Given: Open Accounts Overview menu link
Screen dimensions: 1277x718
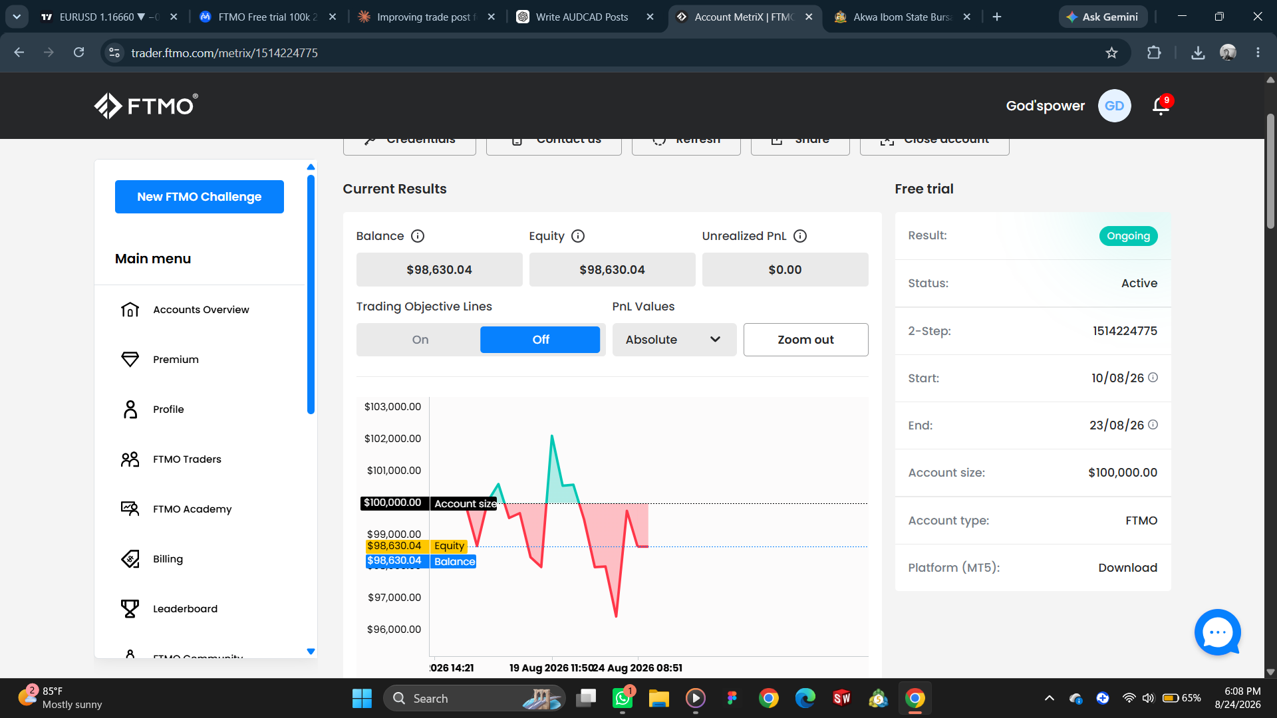Looking at the screenshot, I should click(x=201, y=310).
